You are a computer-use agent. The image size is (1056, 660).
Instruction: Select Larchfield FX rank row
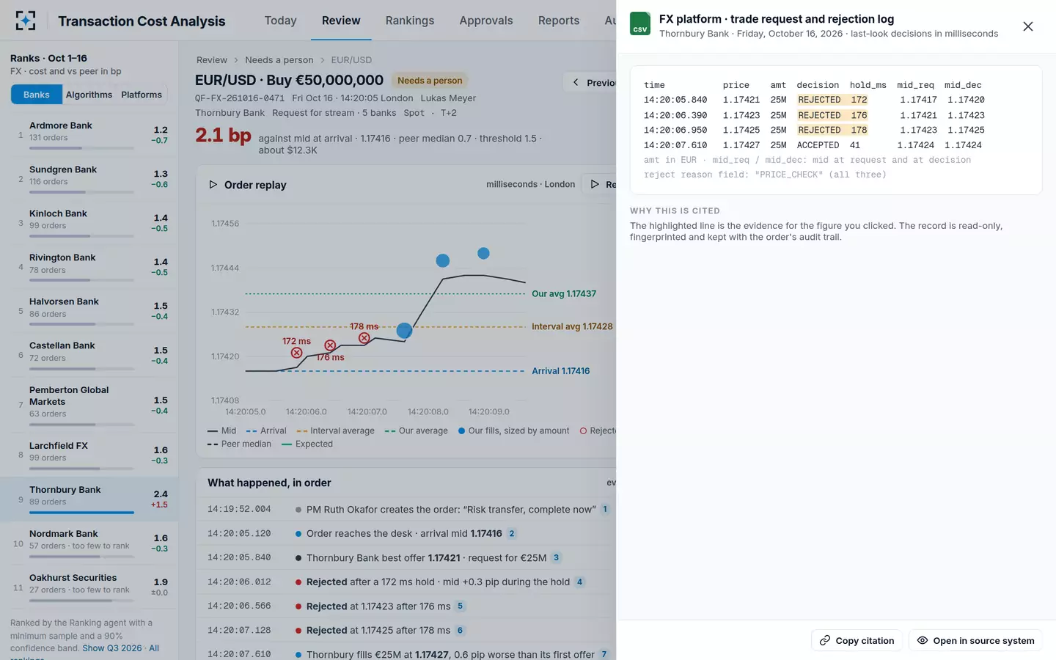tap(89, 455)
